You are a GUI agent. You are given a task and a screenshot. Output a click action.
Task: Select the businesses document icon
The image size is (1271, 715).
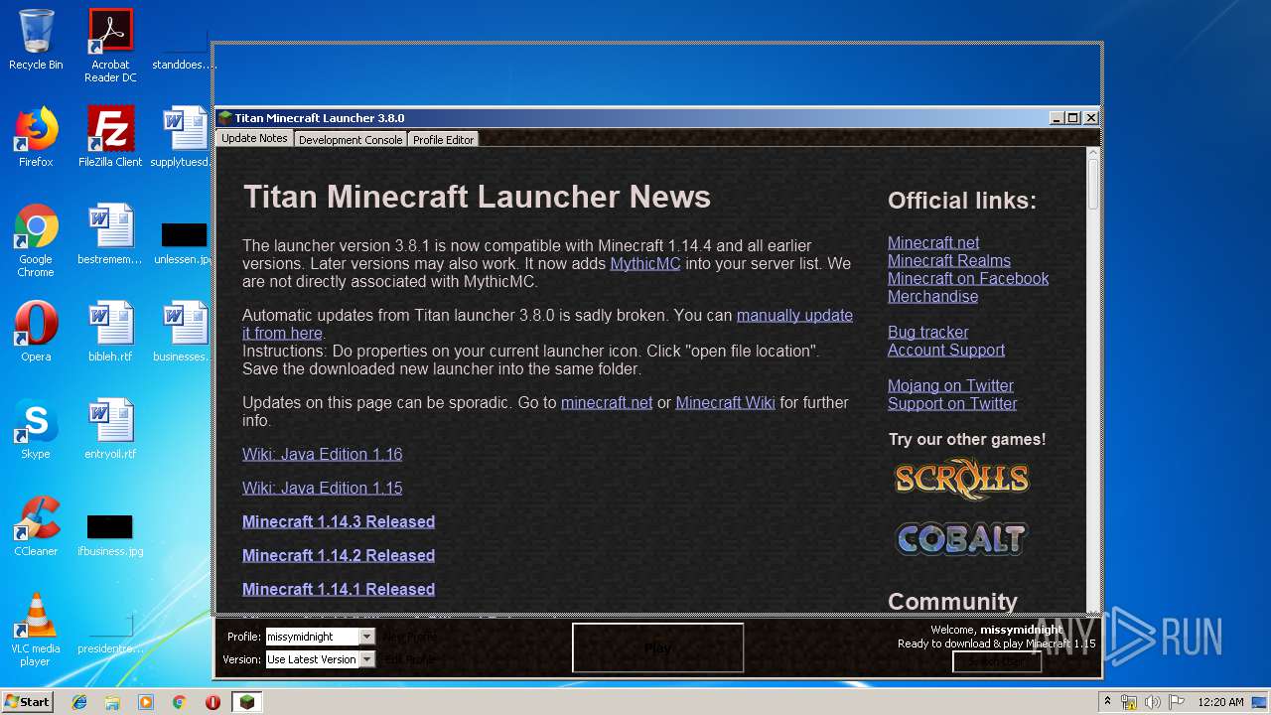coord(184,332)
